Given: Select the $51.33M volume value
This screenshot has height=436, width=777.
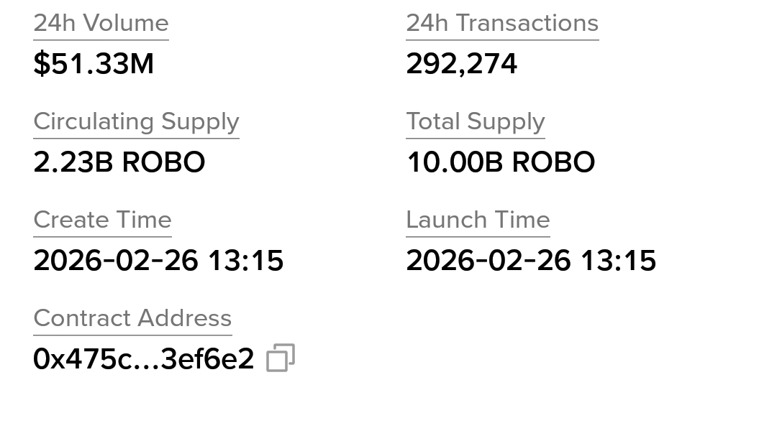Looking at the screenshot, I should tap(94, 64).
